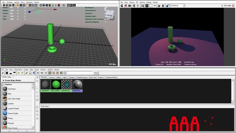
Task: Click the Select Camera icon in viewport toolbar
Action: 4,5
